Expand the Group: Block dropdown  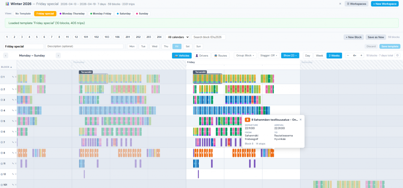245,56
